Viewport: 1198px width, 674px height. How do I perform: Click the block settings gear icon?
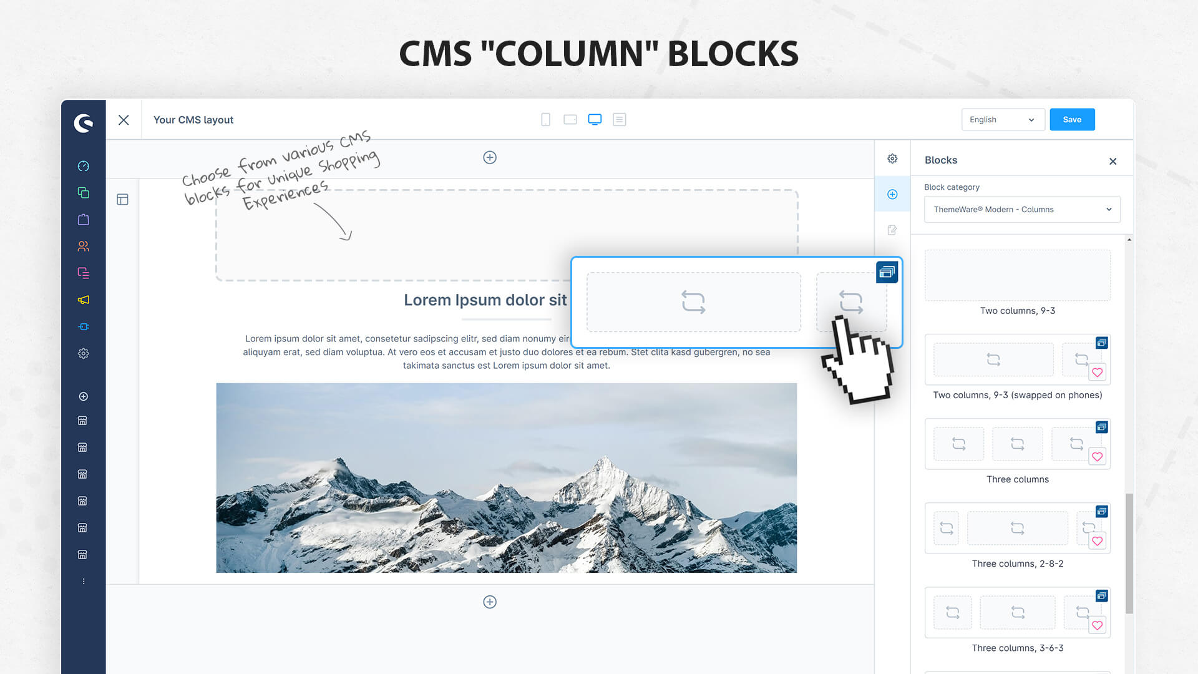pyautogui.click(x=892, y=158)
